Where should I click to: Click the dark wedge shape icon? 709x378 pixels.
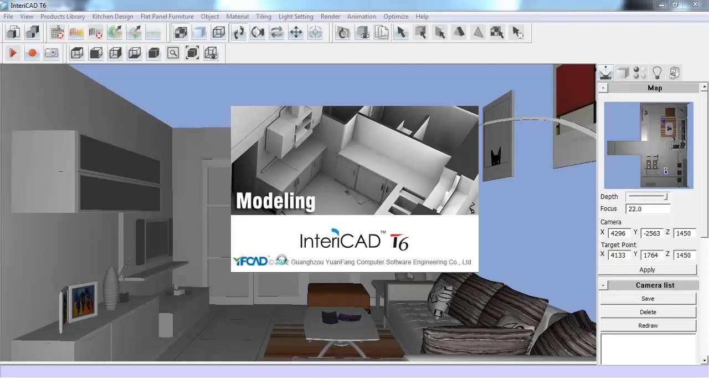459,33
